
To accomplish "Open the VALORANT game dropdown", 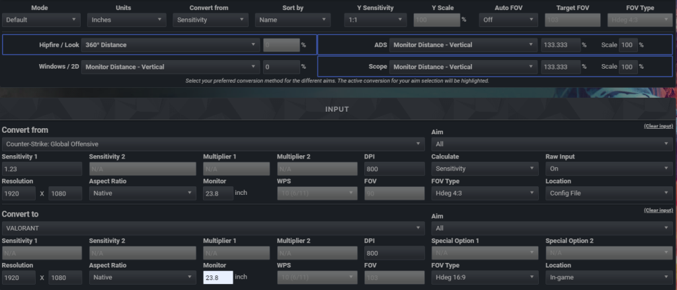I will (x=214, y=229).
